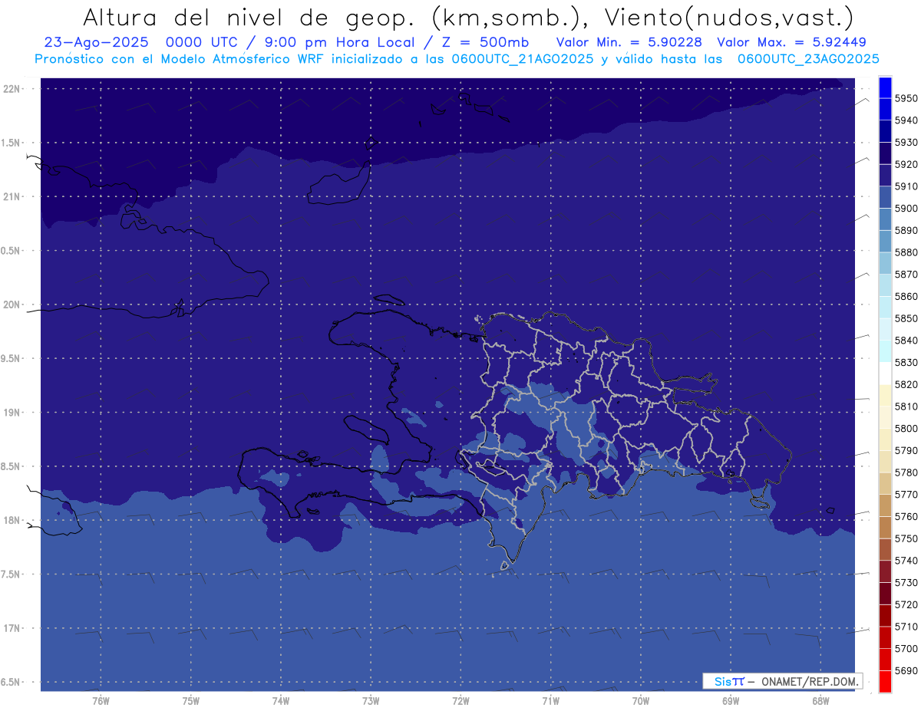Click the 70W longitude axis label
921x711 pixels.
pyautogui.click(x=640, y=700)
